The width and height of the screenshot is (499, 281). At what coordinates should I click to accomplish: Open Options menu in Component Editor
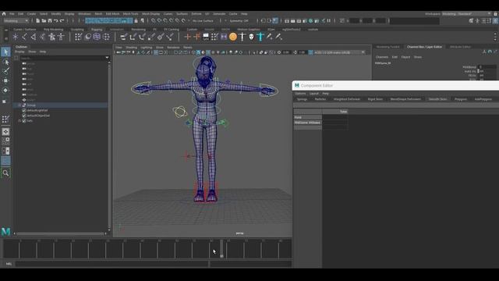(300, 94)
